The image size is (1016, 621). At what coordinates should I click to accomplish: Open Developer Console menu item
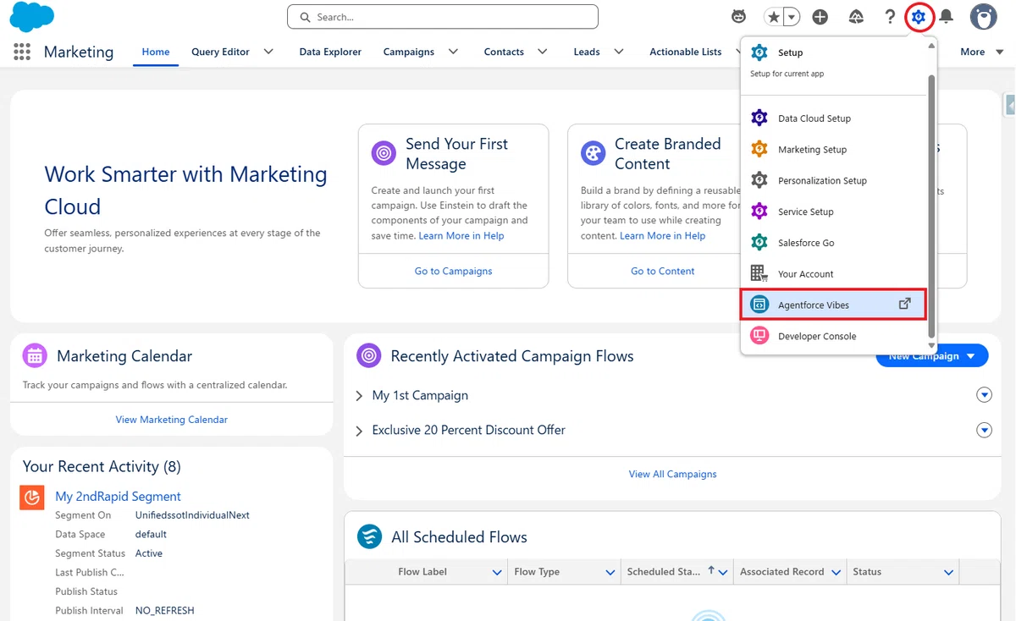tap(834, 336)
